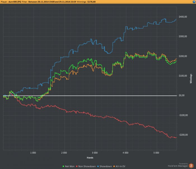Click the Winnings y-axis title

coord(191,78)
